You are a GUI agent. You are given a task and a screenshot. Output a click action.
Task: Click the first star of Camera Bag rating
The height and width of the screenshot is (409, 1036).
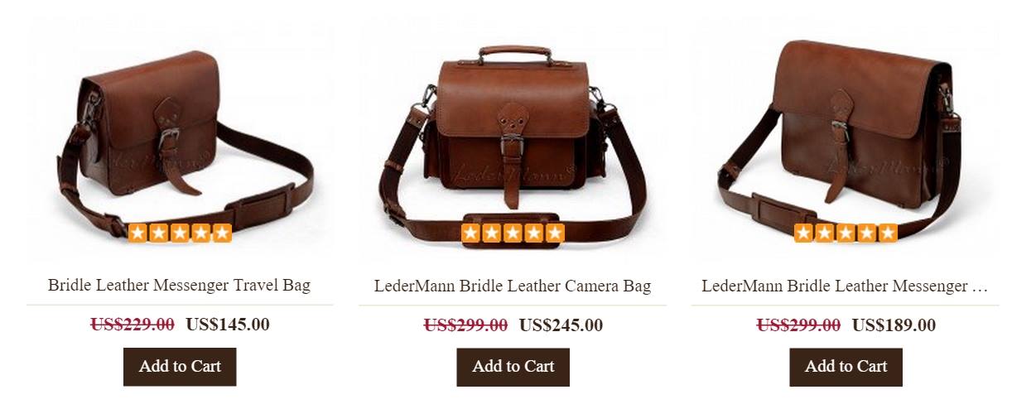tap(470, 233)
